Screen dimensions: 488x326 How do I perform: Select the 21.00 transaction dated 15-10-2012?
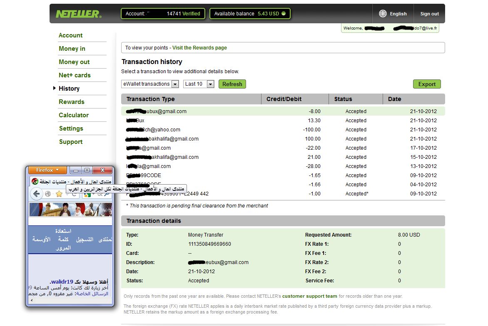(x=283, y=157)
